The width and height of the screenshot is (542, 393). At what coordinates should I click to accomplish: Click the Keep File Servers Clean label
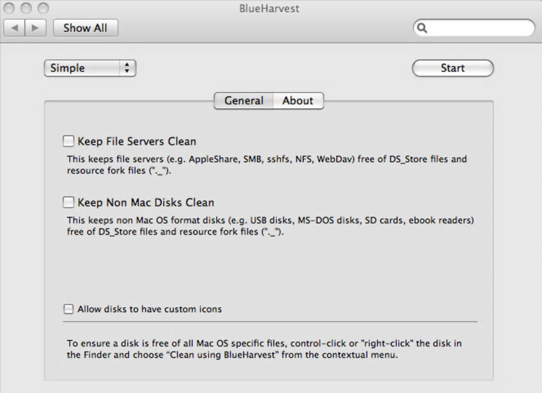coord(137,141)
